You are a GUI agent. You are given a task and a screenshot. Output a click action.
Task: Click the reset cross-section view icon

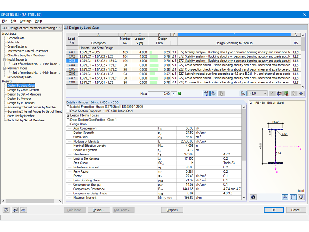[301, 197]
